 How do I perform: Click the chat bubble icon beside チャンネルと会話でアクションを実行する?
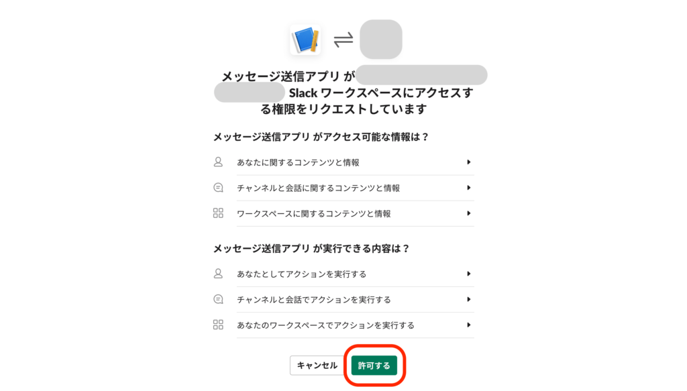217,300
